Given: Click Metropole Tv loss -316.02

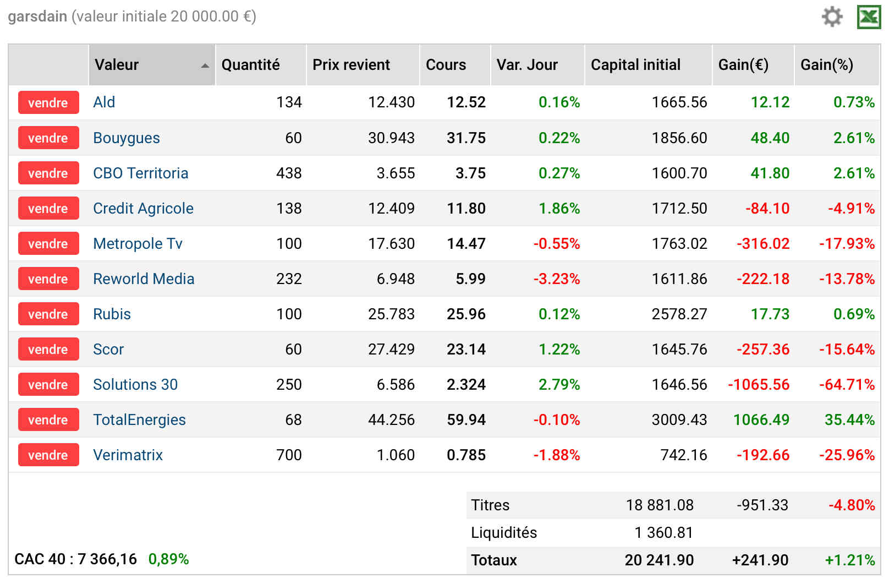Looking at the screenshot, I should pyautogui.click(x=763, y=243).
